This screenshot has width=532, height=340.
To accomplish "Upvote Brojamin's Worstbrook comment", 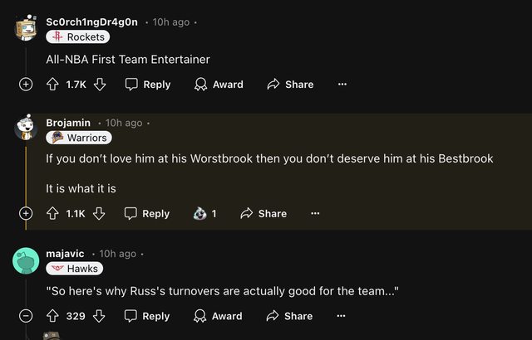I will point(52,213).
